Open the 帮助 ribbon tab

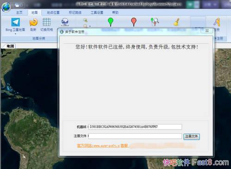(115, 13)
